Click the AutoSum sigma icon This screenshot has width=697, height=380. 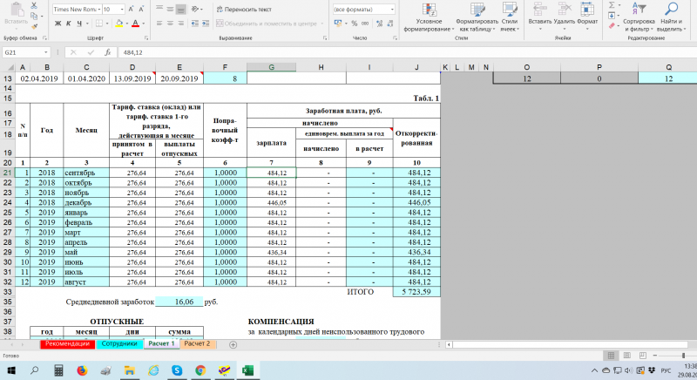(x=612, y=4)
